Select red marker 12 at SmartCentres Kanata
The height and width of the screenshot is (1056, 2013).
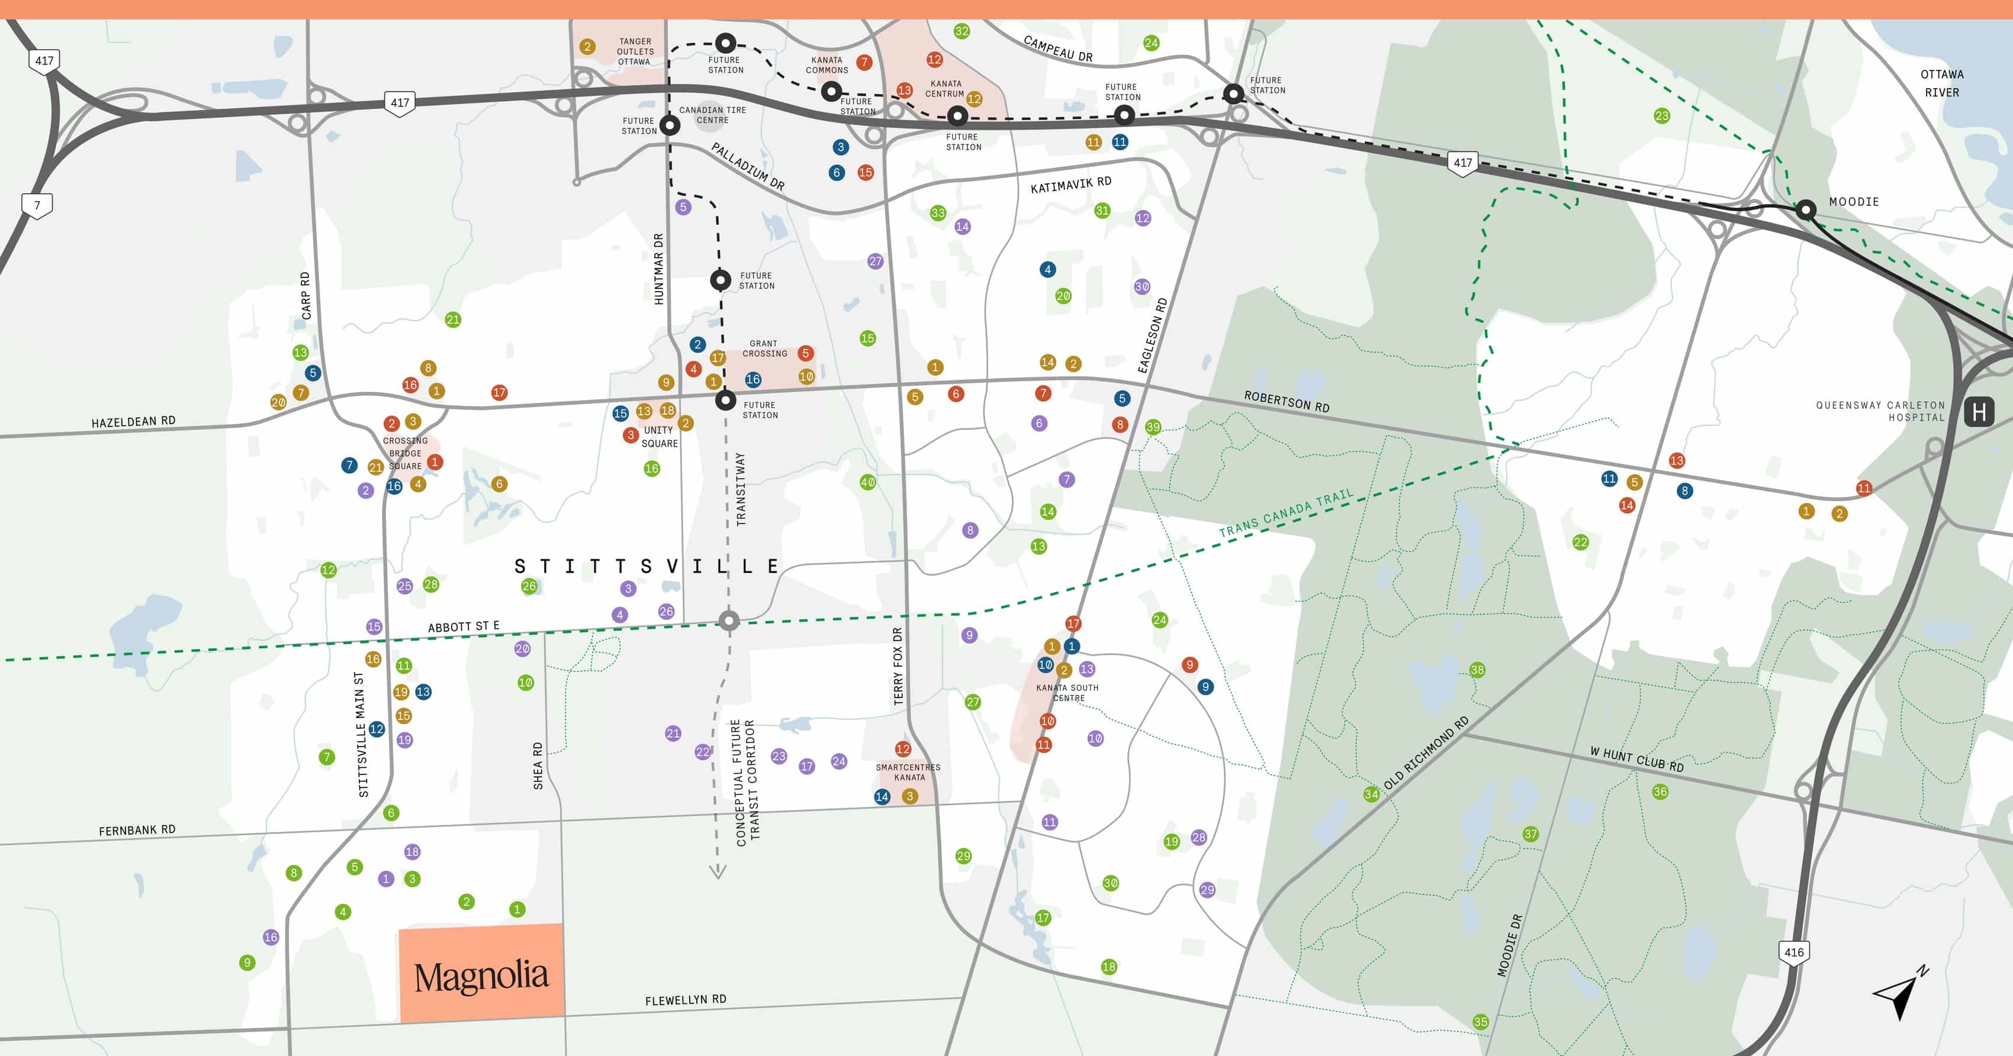click(903, 749)
